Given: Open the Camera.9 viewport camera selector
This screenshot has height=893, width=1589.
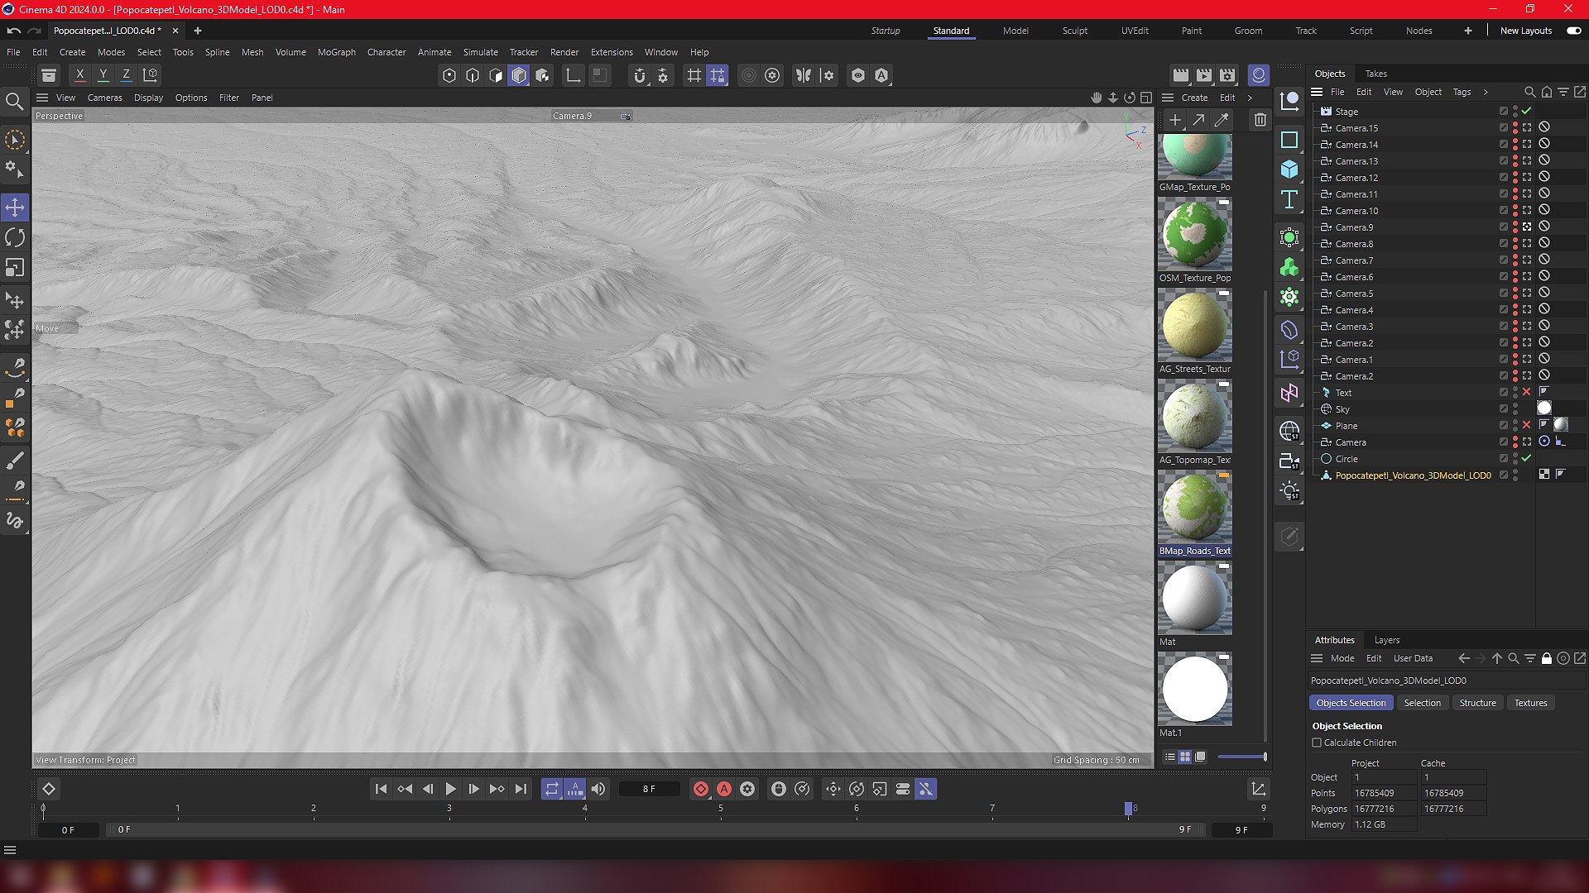Looking at the screenshot, I should click(591, 116).
